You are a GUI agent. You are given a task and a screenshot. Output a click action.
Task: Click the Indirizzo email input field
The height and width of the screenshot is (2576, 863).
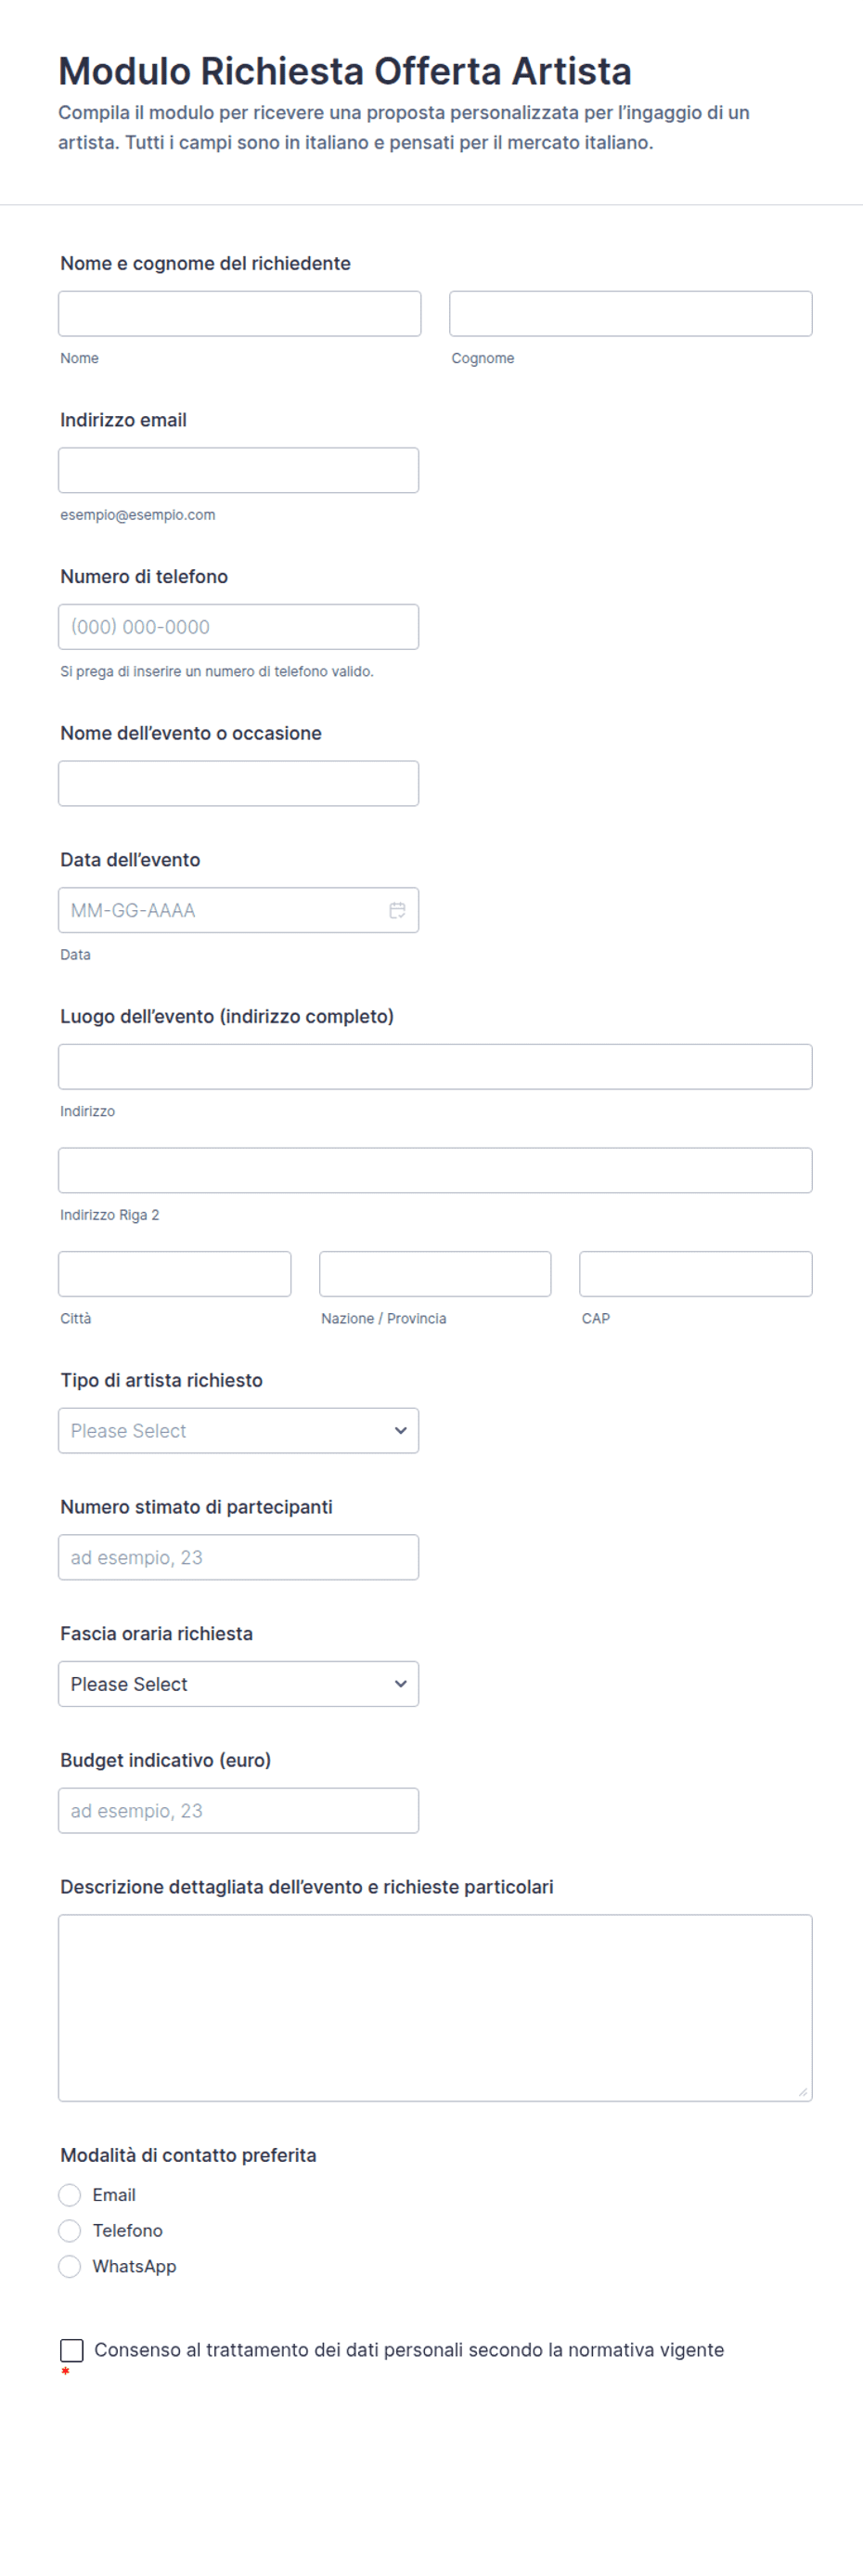238,470
